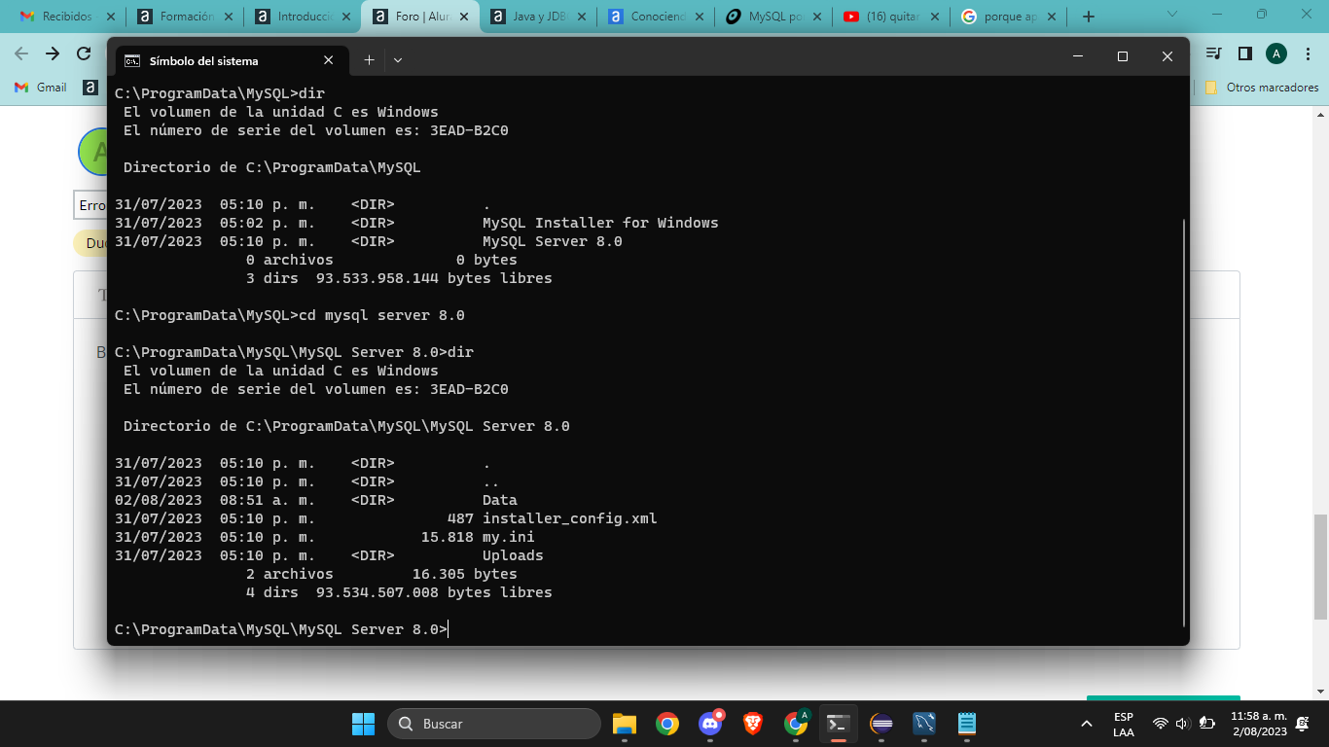Screen dimensions: 1329x747
Task: Click 'my.ini' in terminal listing
Action: point(509,537)
